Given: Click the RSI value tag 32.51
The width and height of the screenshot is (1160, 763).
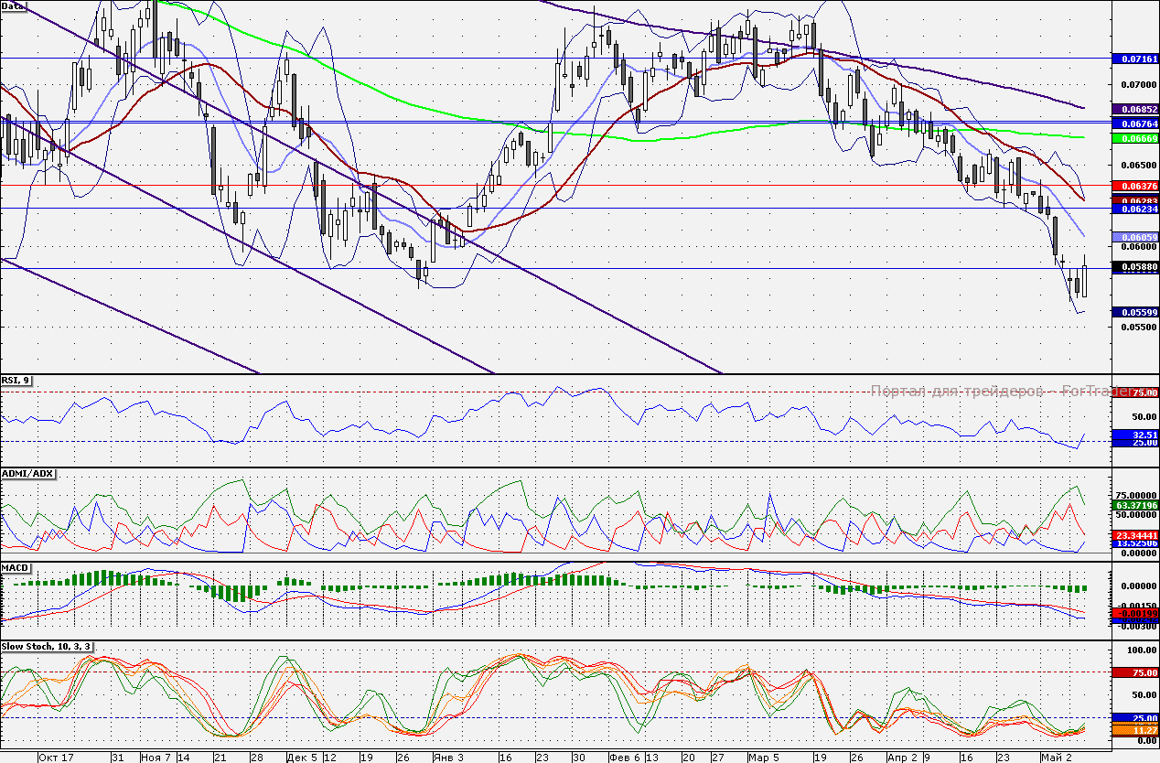Looking at the screenshot, I should tap(1135, 434).
